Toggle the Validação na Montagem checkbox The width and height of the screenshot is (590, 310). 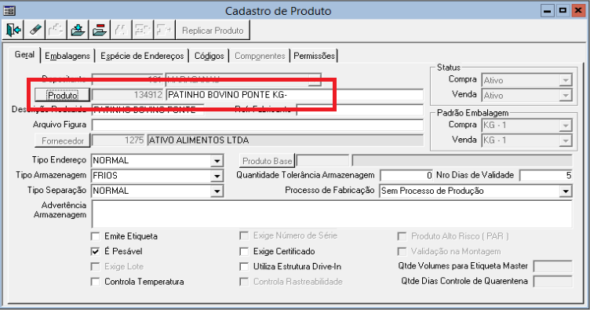pyautogui.click(x=402, y=251)
